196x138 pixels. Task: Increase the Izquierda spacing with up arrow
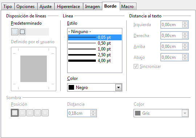click(185, 23)
